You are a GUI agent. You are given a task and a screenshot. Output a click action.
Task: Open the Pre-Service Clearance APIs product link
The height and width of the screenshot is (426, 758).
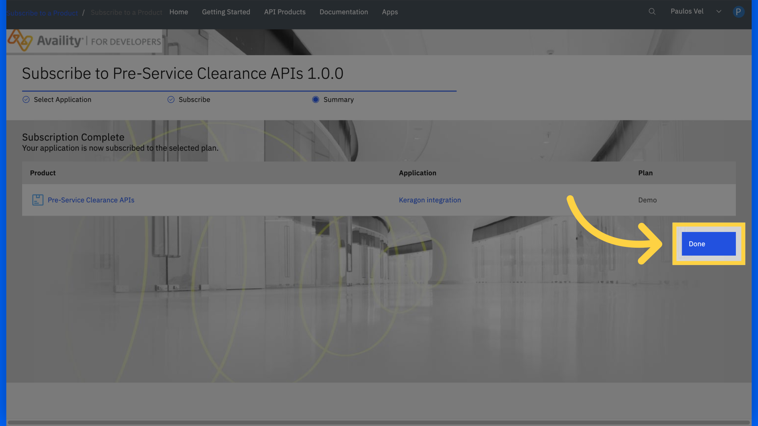tap(91, 200)
